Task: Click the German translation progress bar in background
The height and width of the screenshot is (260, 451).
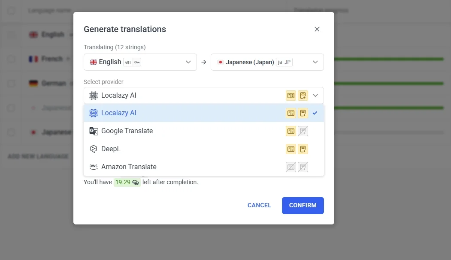Action: tap(389, 84)
